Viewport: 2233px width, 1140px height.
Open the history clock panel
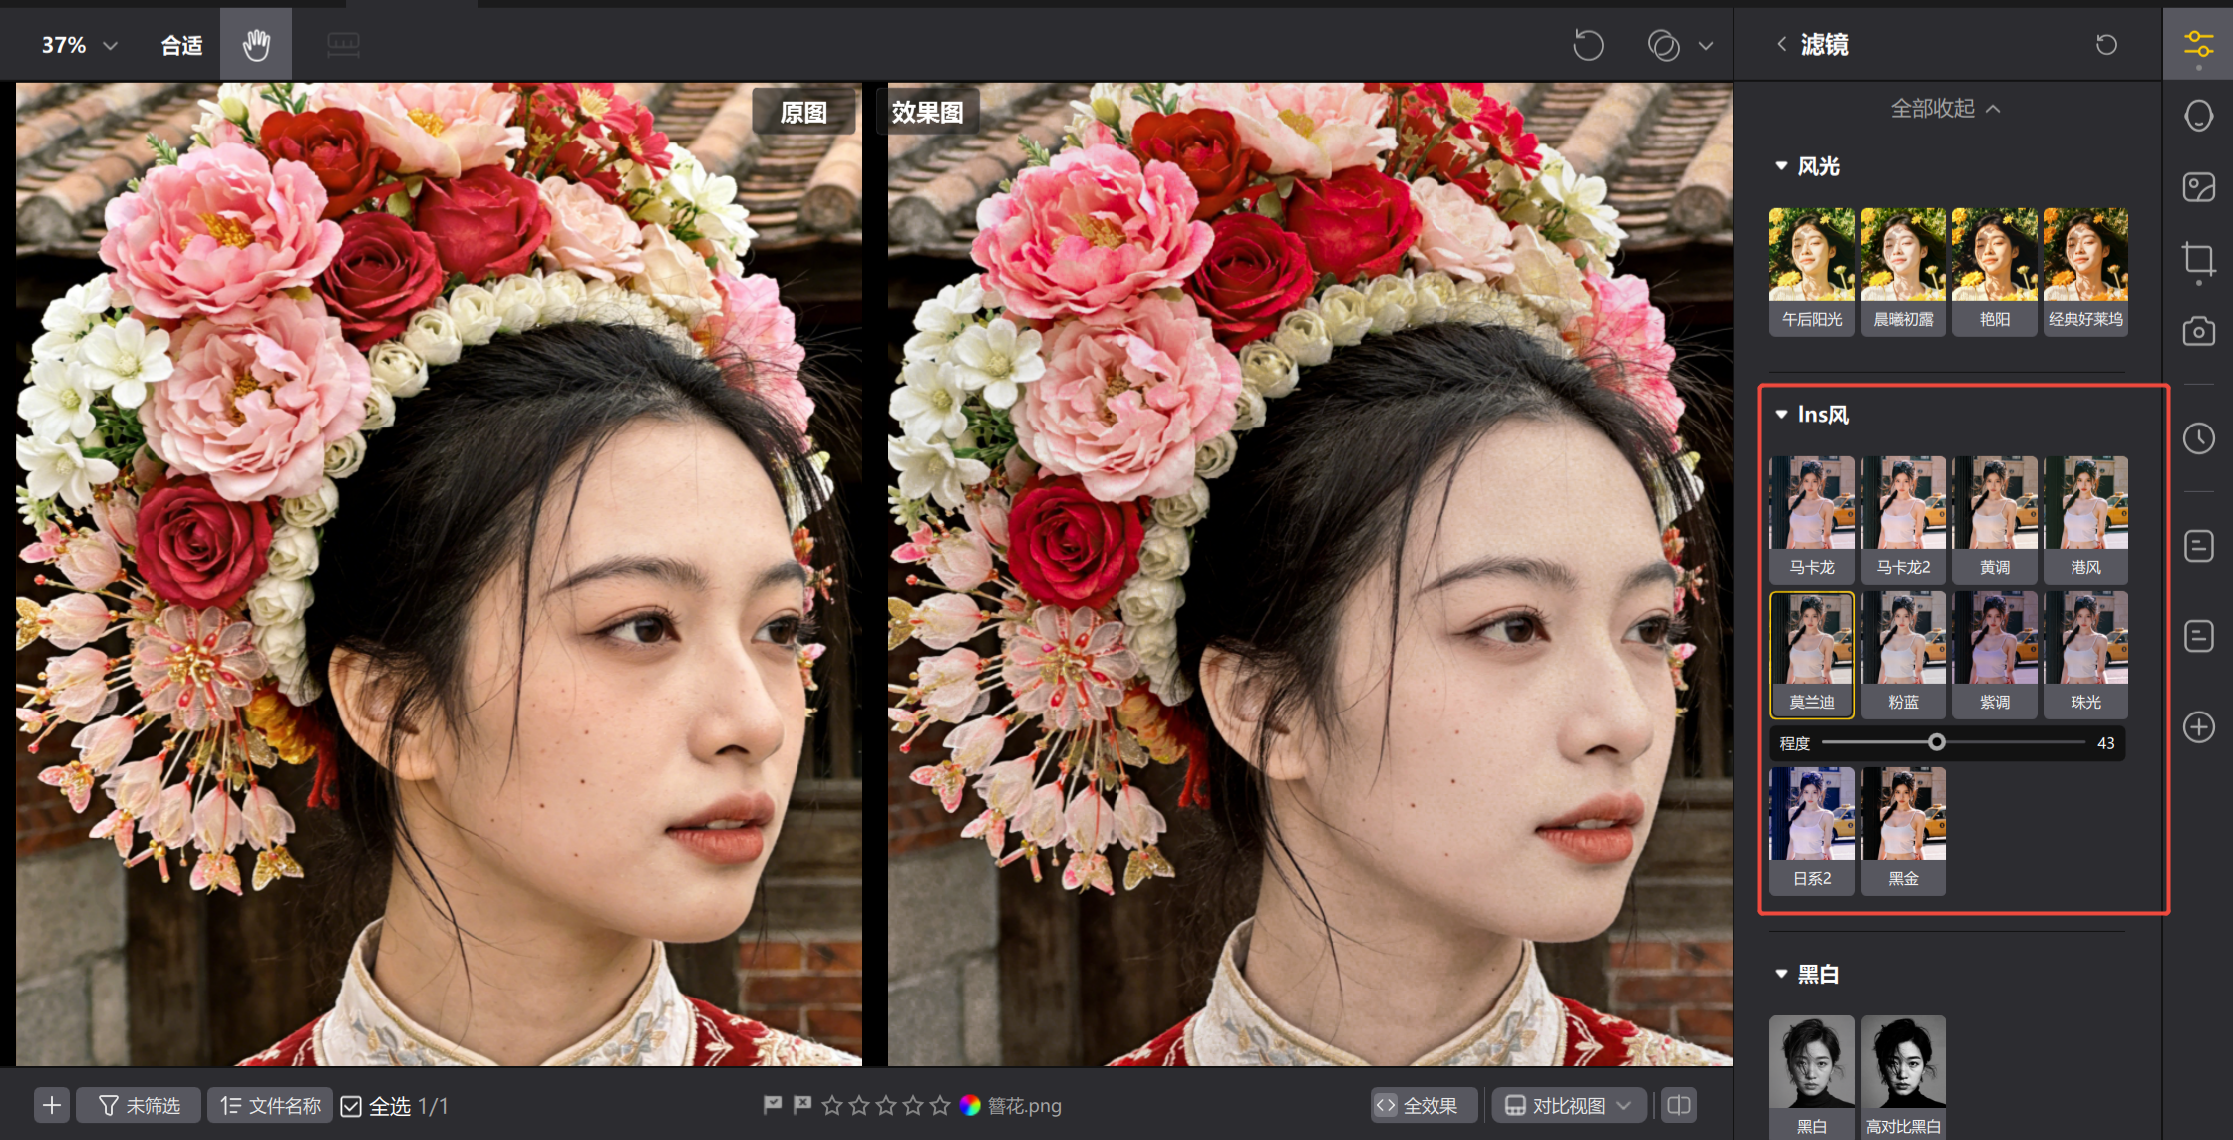[2198, 438]
